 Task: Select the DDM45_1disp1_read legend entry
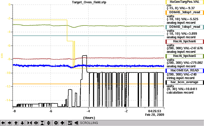(185, 27)
